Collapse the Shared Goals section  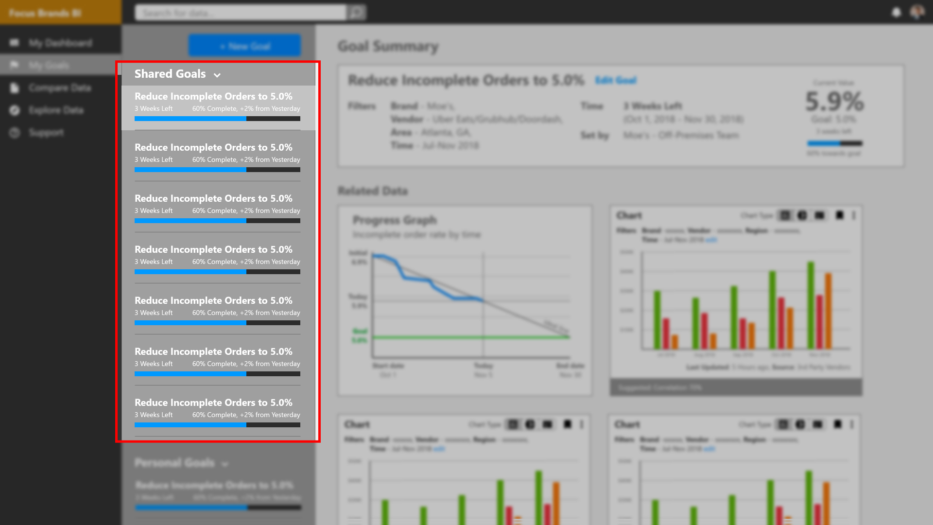click(217, 75)
